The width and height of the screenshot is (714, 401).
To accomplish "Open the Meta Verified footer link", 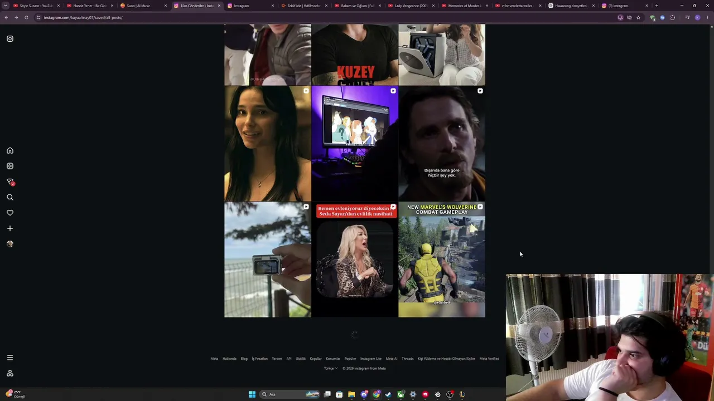I will click(489, 359).
